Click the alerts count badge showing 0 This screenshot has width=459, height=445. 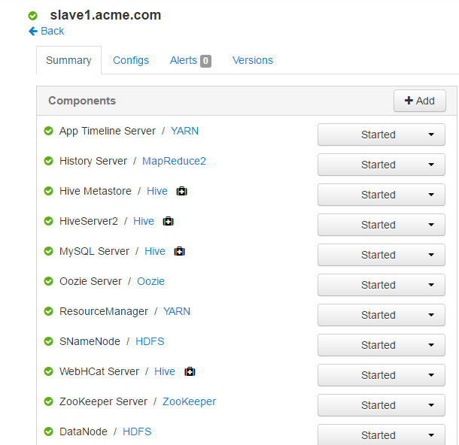coord(205,61)
